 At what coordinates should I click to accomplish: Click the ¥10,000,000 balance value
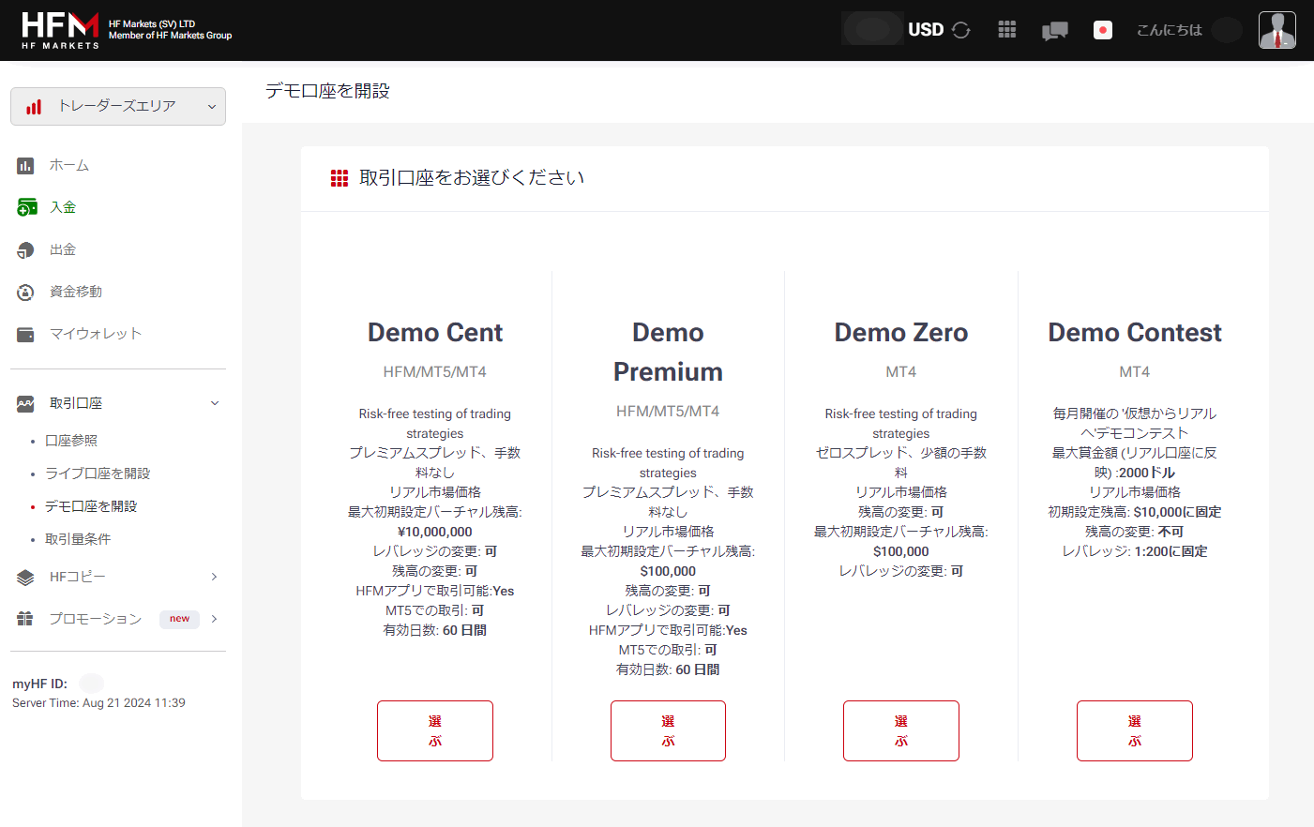point(435,532)
